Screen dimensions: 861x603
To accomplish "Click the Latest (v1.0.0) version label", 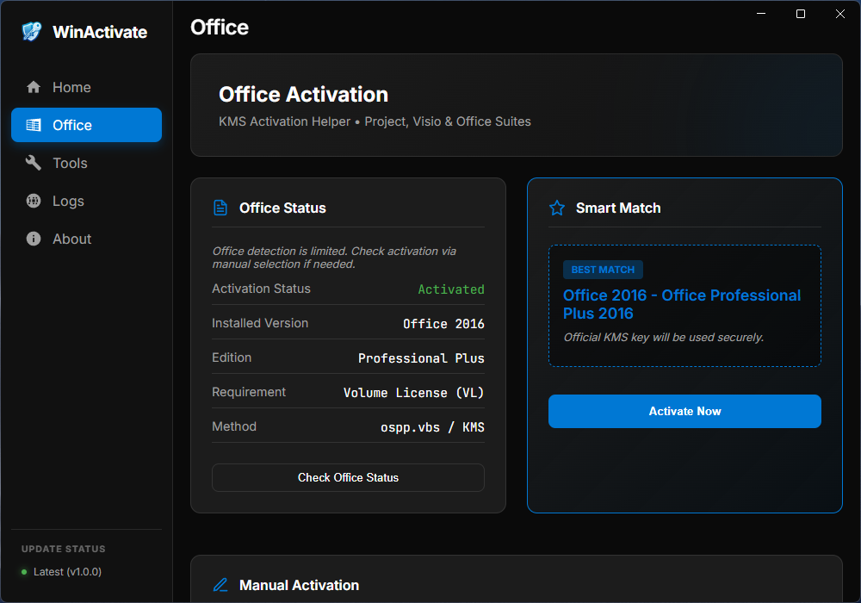I will (67, 572).
